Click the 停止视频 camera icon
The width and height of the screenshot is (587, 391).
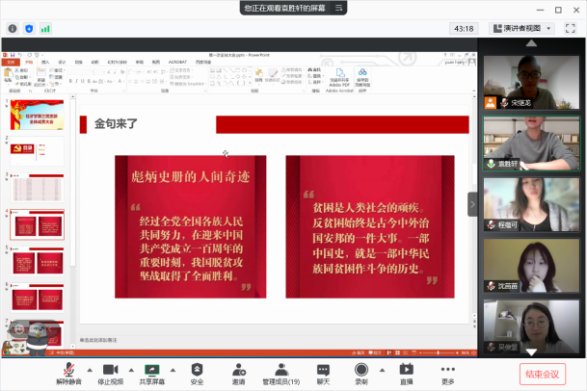tap(110, 370)
